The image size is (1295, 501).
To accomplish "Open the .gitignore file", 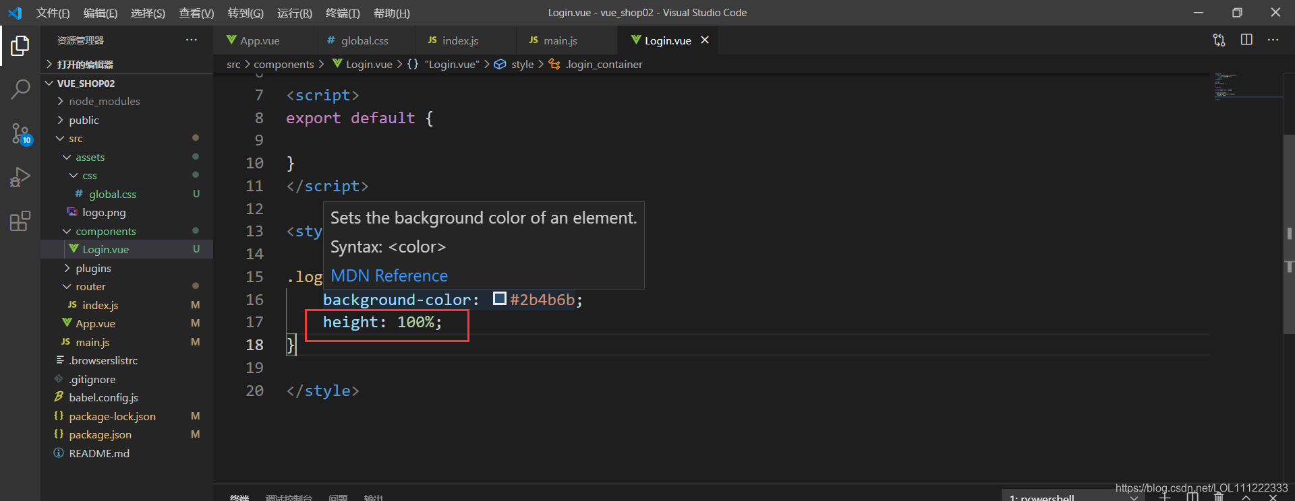I will (127, 379).
